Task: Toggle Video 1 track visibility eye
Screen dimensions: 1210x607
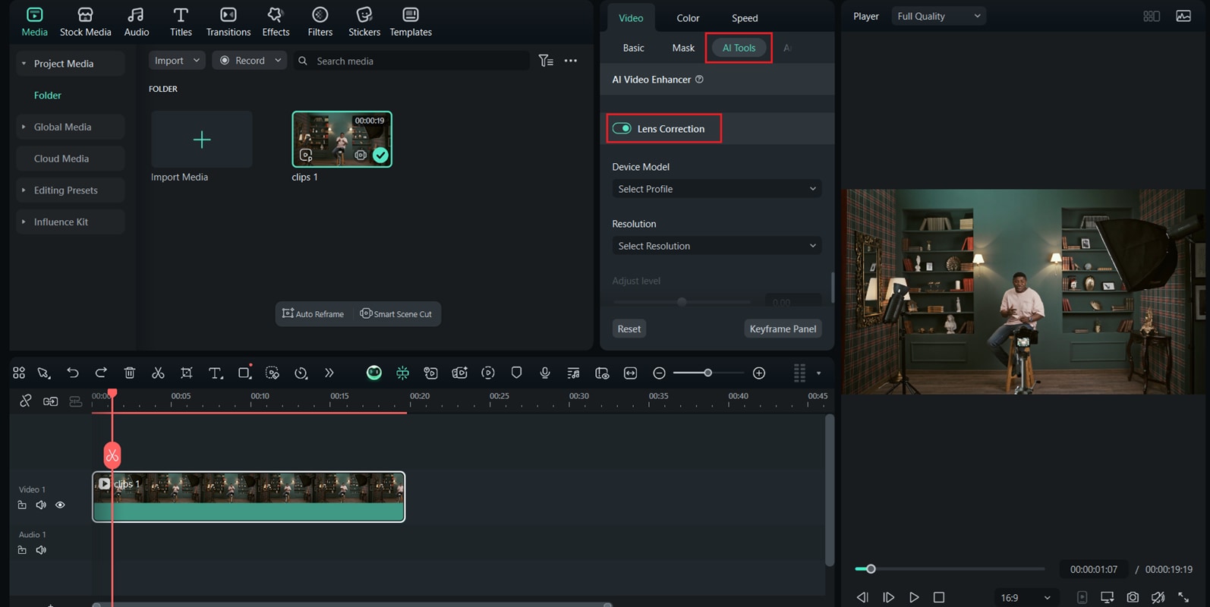Action: click(x=60, y=505)
